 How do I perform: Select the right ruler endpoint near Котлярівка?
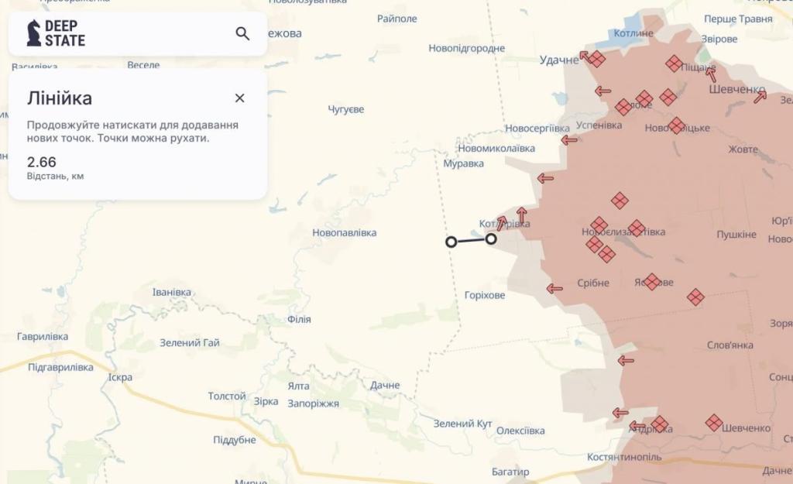point(491,239)
